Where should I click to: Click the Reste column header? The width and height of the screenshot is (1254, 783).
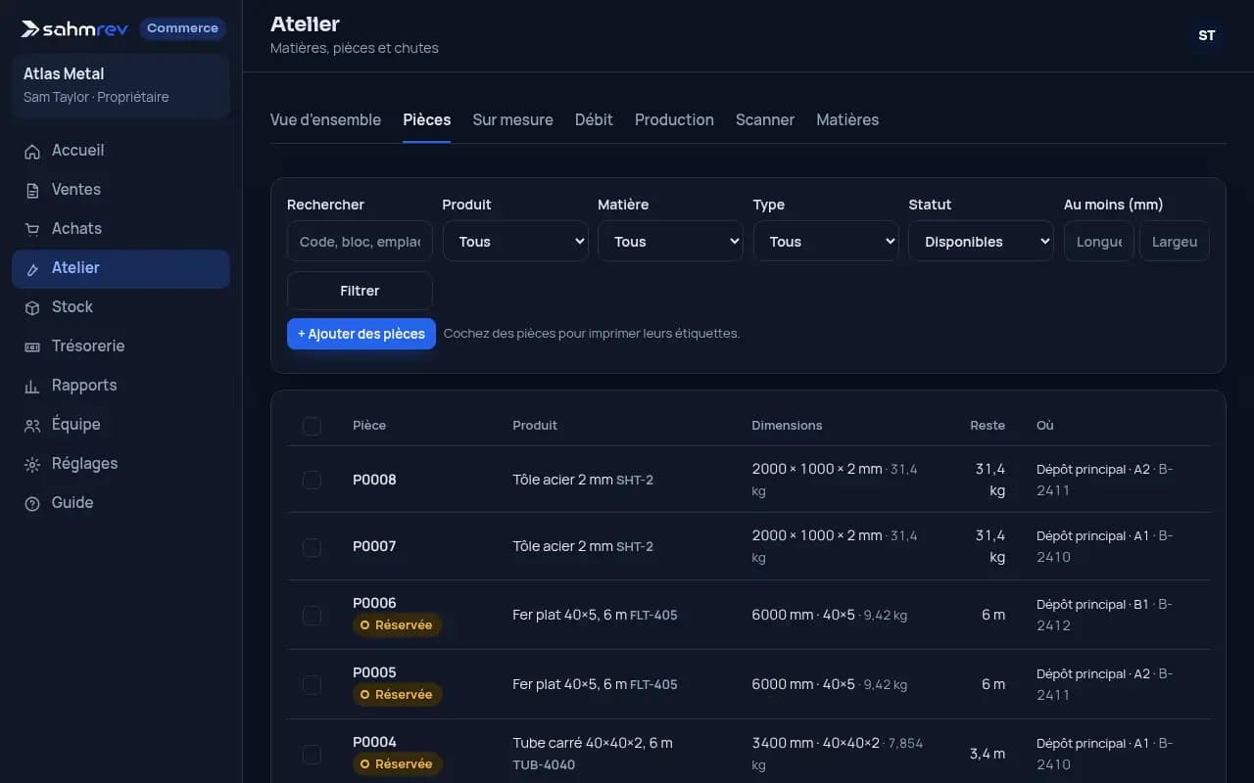988,426
